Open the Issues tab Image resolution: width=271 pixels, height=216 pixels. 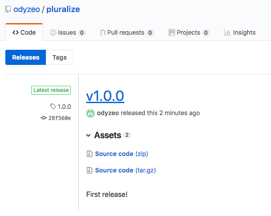68,32
